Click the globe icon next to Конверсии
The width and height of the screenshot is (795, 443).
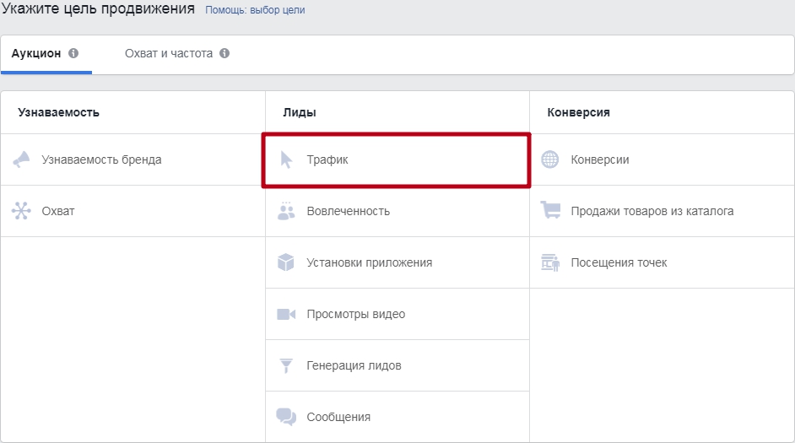(x=550, y=159)
